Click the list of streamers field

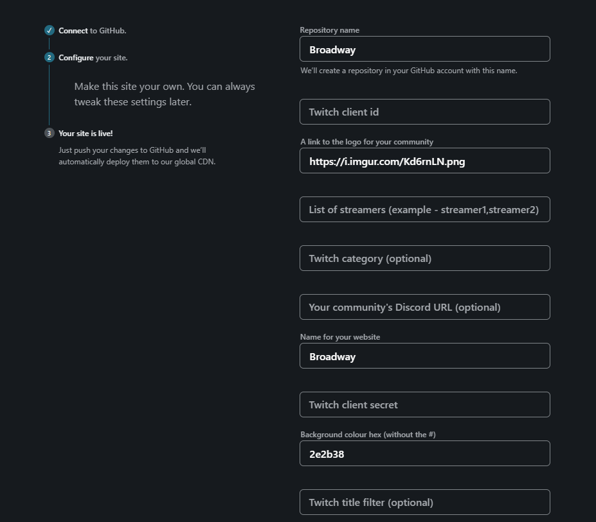pyautogui.click(x=424, y=209)
